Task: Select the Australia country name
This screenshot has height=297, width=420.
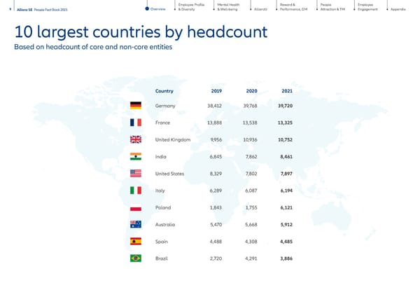Action: 165,225
